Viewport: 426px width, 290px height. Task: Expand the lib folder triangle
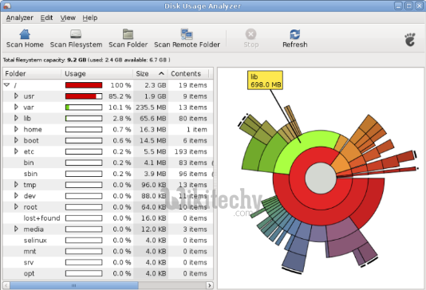pyautogui.click(x=16, y=118)
